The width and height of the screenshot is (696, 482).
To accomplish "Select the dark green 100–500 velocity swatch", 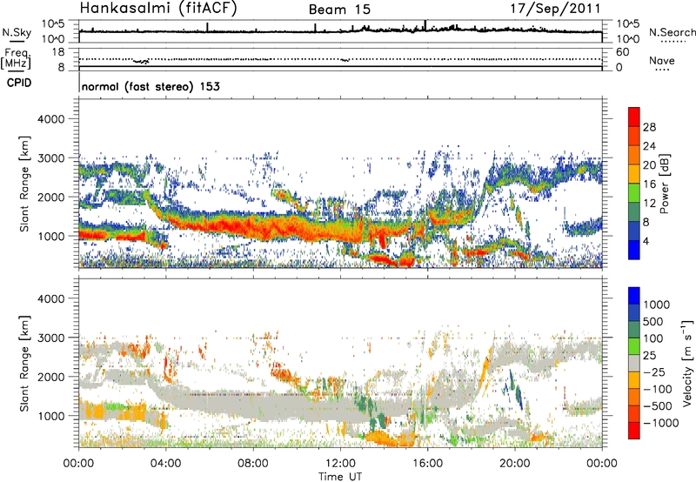I will (634, 330).
